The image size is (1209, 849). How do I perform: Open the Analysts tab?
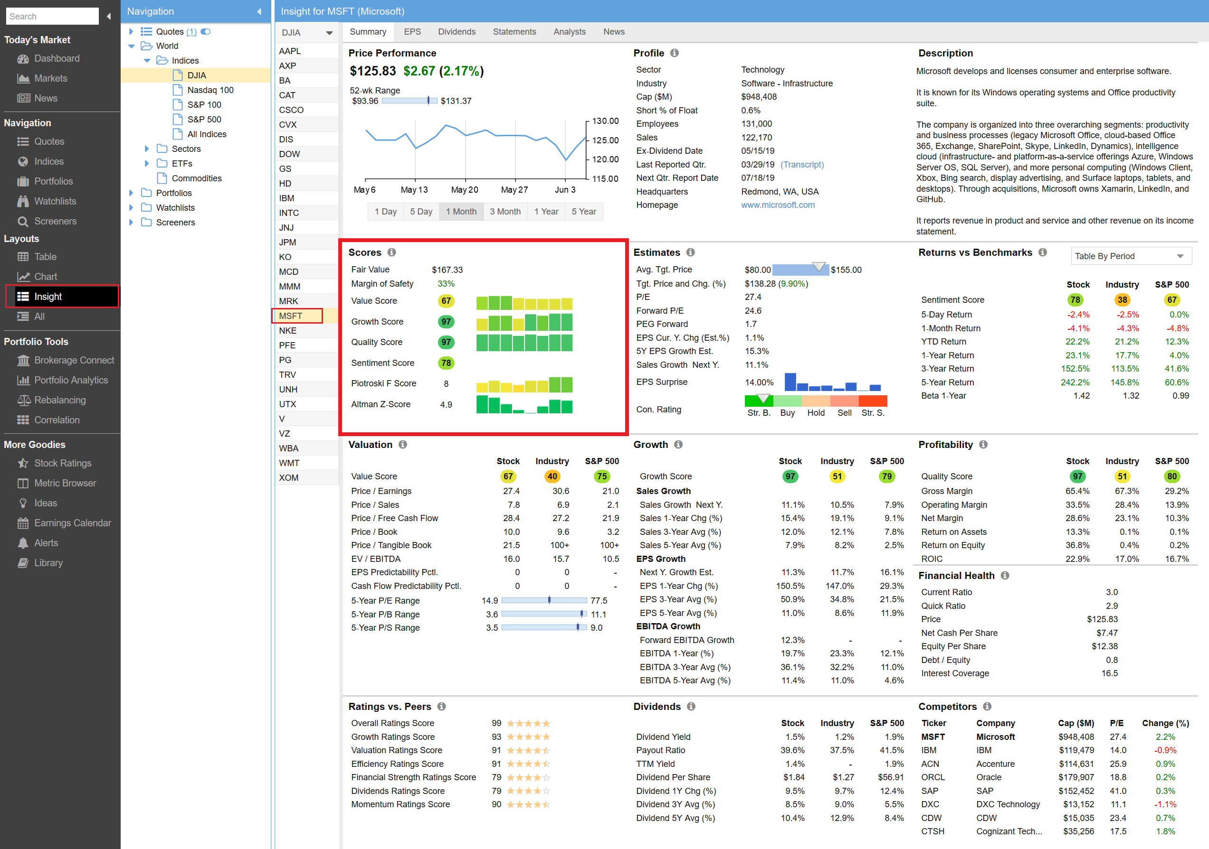click(569, 32)
